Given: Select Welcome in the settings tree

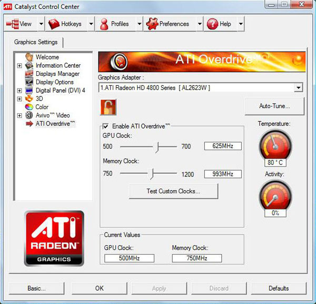Looking at the screenshot, I should pyautogui.click(x=47, y=57).
